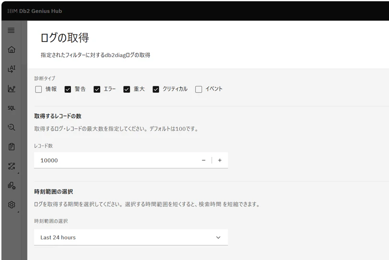Open the clipboard report sidebar icon
This screenshot has width=389, height=260.
click(x=12, y=147)
